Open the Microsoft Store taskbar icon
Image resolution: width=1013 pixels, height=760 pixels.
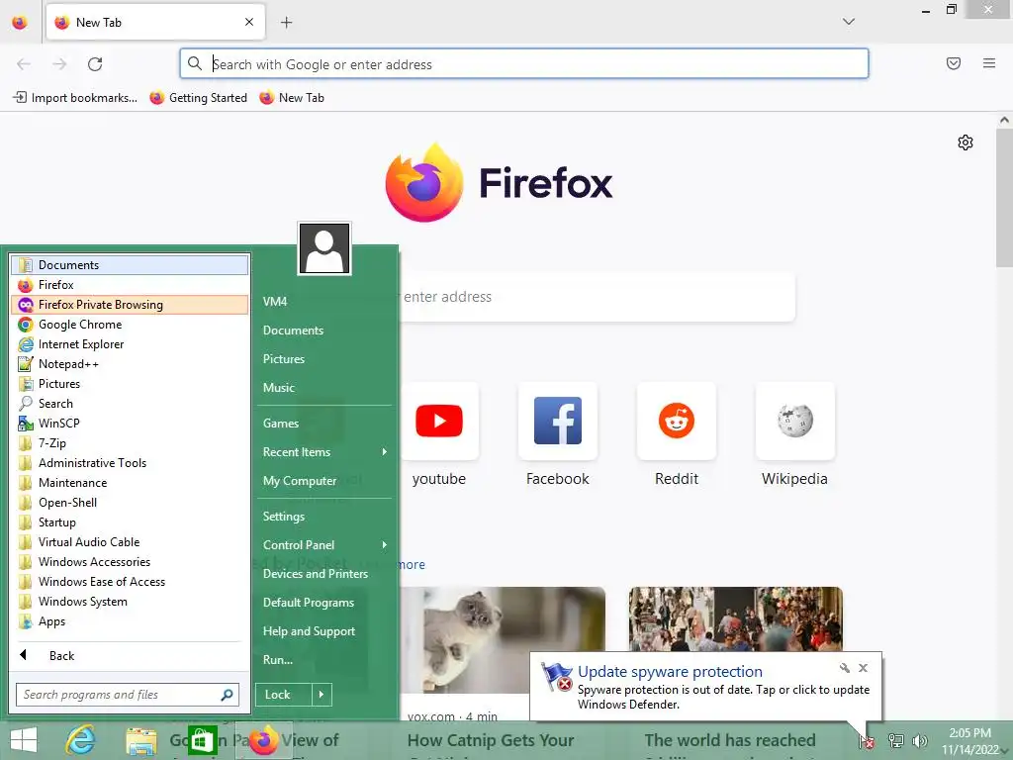[202, 740]
